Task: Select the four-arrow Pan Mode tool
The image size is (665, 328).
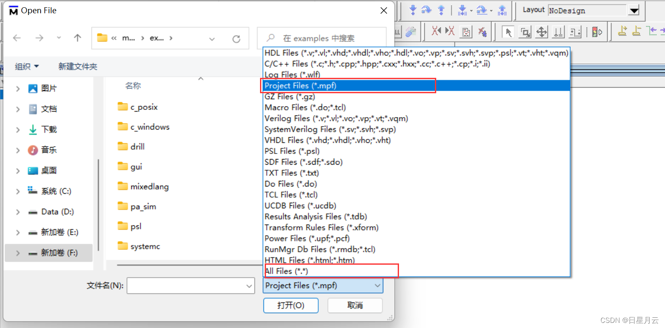Action: [542, 32]
